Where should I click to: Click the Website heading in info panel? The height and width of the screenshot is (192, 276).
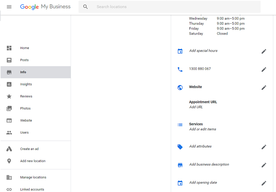tap(196, 87)
